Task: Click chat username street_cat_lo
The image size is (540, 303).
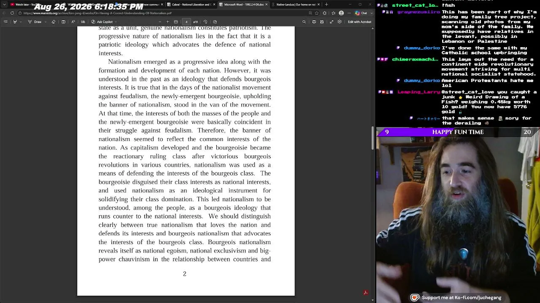Action: [x=415, y=5]
